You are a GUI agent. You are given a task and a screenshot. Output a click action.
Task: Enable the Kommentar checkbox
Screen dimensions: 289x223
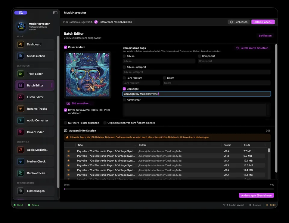tap(124, 100)
